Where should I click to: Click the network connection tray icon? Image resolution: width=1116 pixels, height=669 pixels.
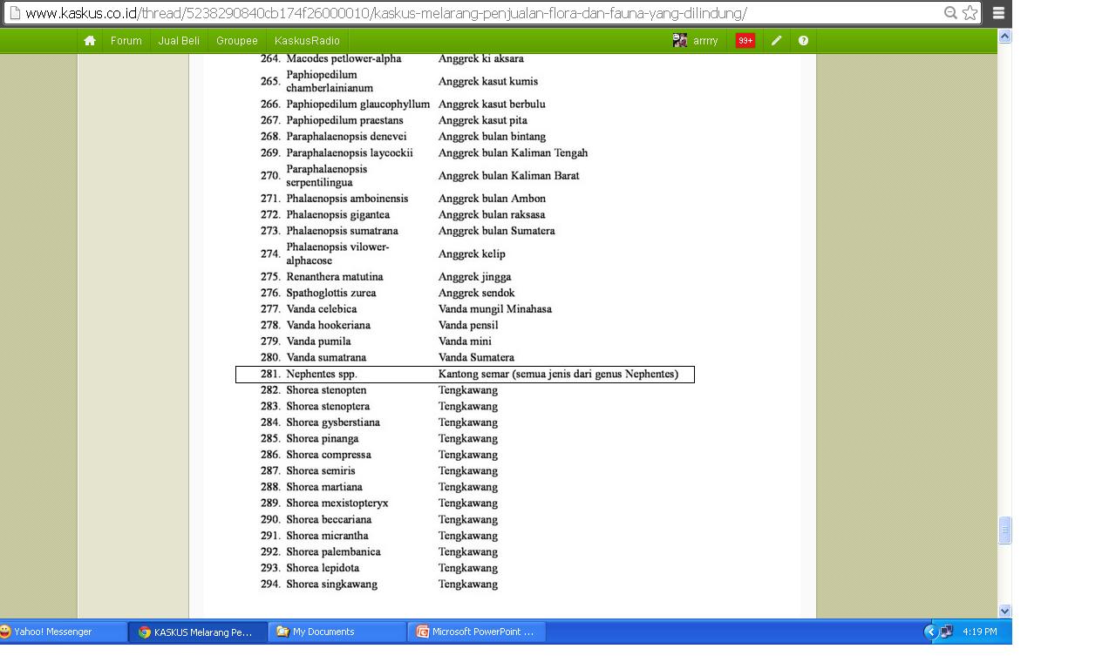[x=946, y=632]
